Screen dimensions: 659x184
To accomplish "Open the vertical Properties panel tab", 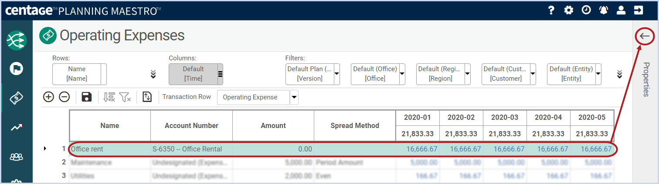I will tap(646, 79).
